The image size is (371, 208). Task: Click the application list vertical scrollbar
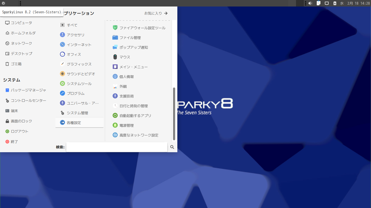(174, 114)
